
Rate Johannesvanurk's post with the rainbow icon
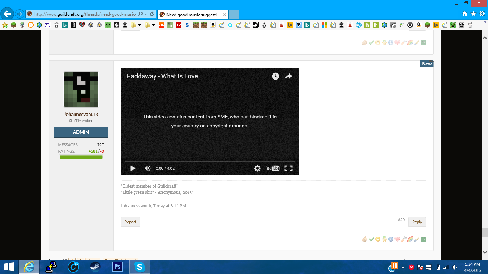tap(410, 239)
